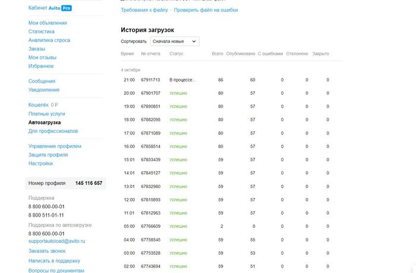Click report number 67832980

150,186
